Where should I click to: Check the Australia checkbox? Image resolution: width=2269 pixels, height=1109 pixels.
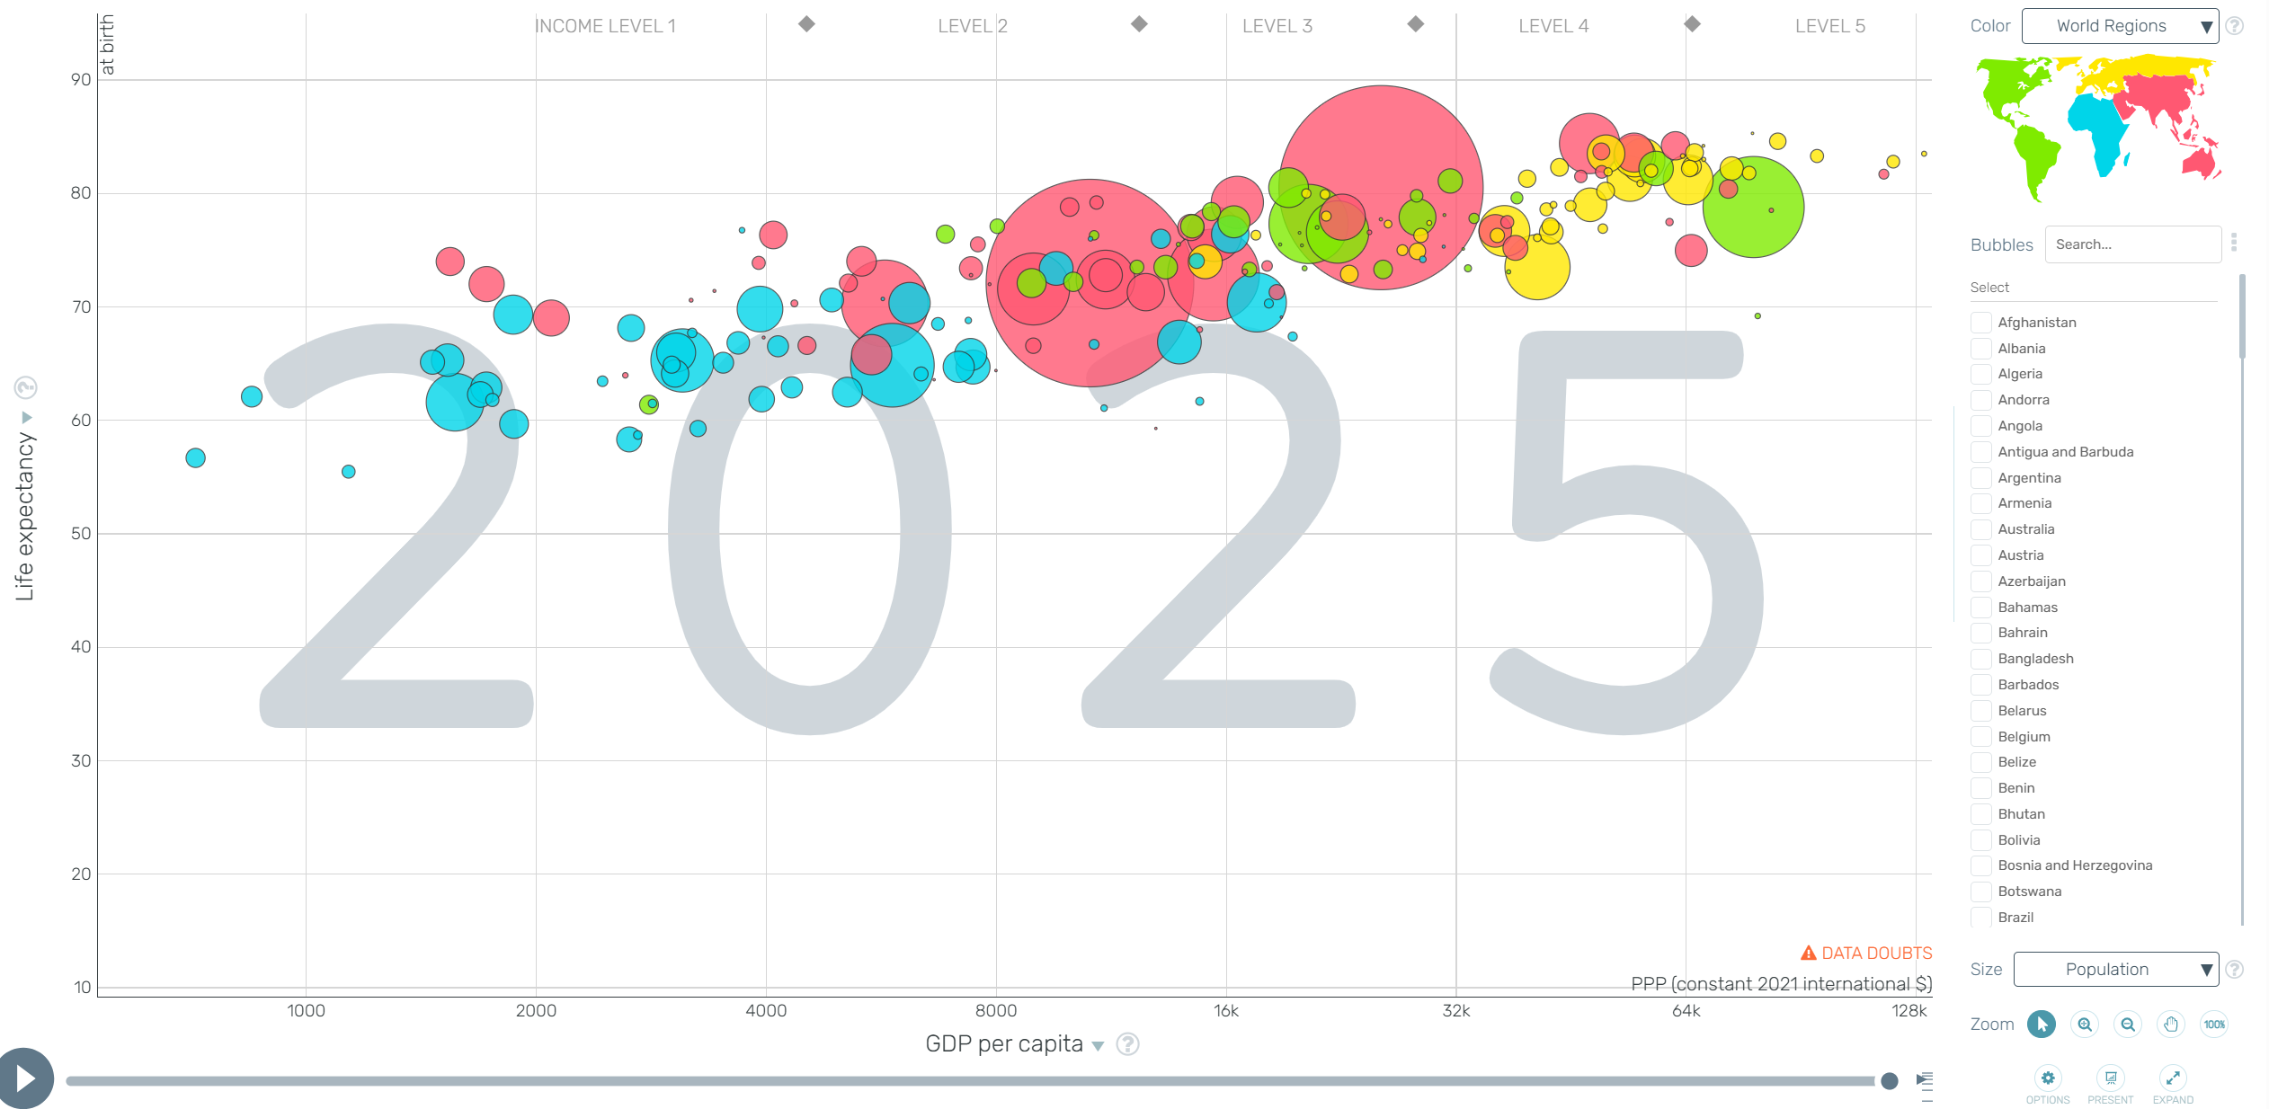pos(1980,529)
